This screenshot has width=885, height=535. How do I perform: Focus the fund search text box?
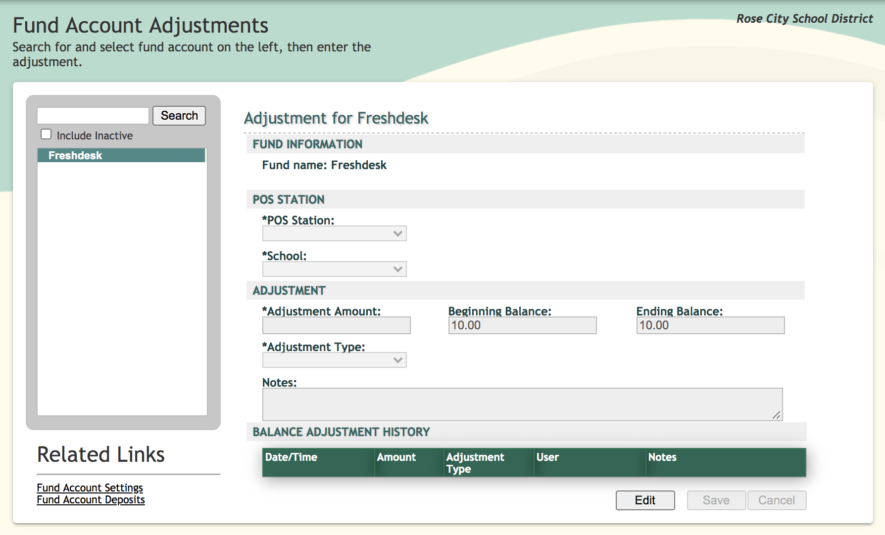(x=93, y=116)
